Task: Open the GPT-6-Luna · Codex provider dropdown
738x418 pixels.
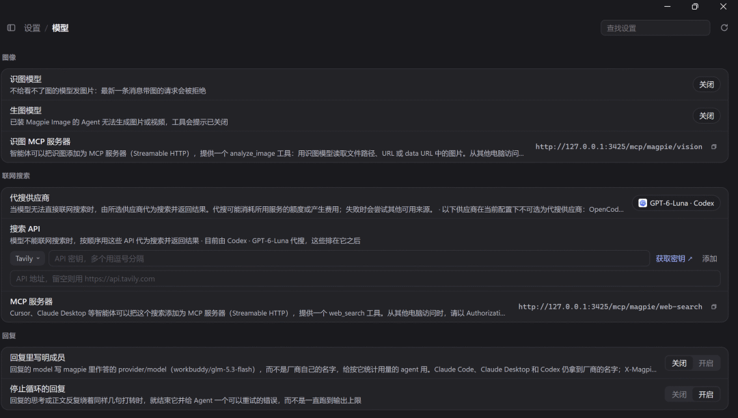Action: point(676,203)
